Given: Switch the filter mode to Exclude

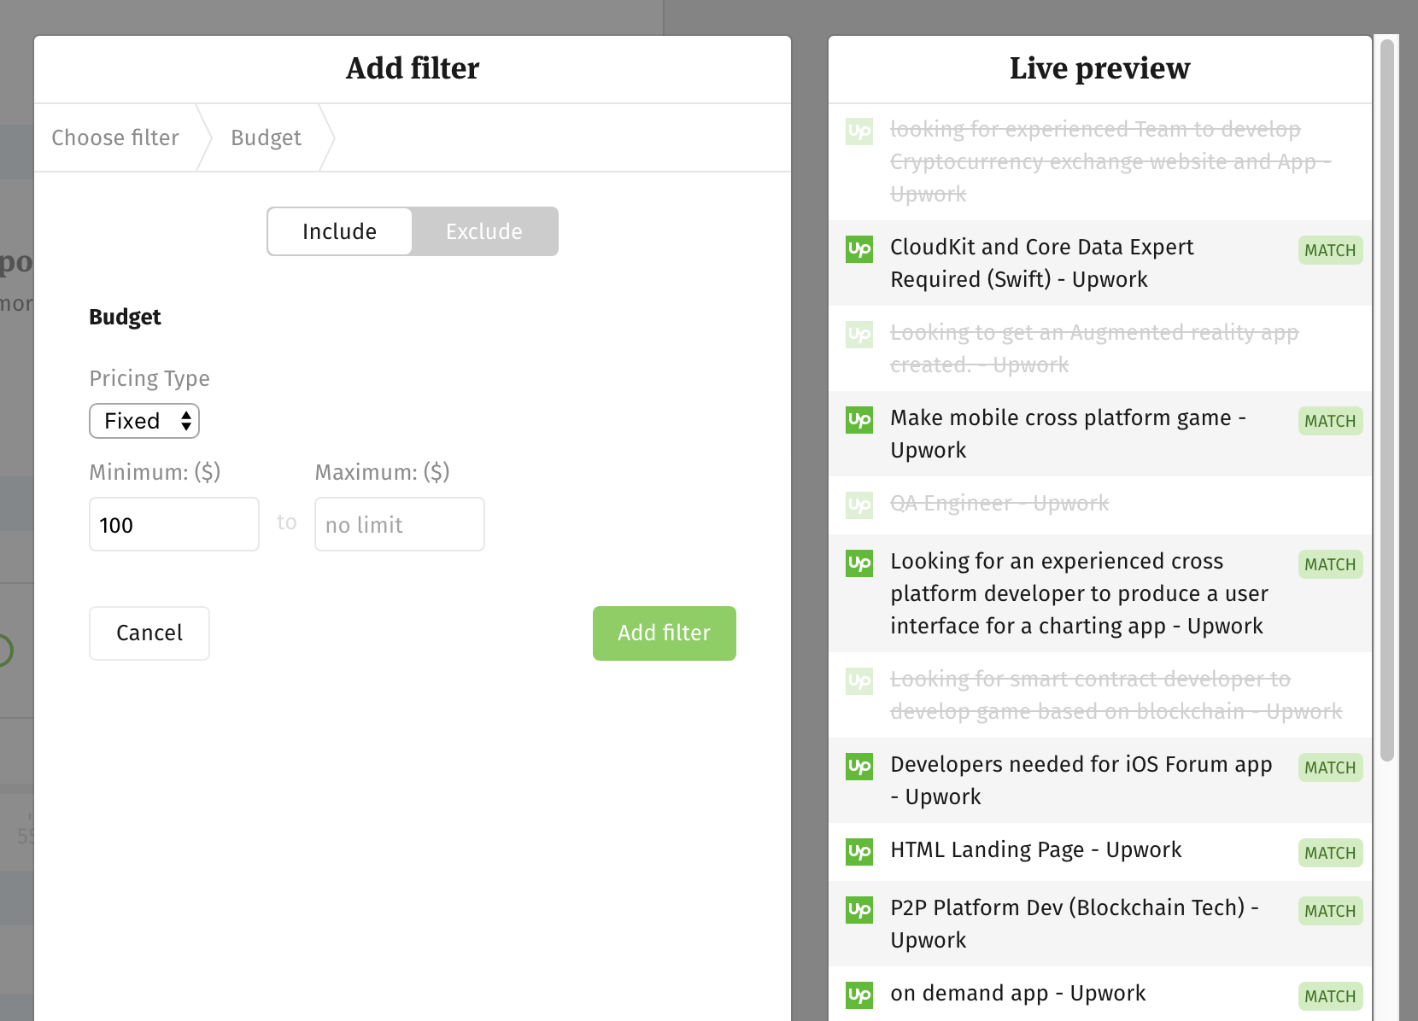Looking at the screenshot, I should 483,230.
